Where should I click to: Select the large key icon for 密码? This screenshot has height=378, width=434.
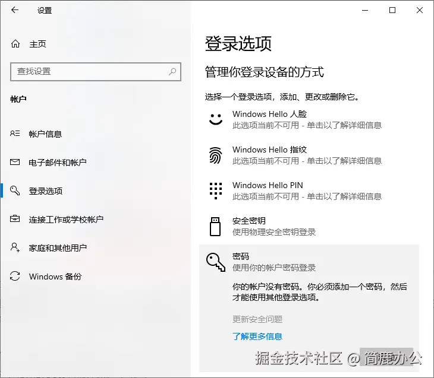[x=216, y=262]
